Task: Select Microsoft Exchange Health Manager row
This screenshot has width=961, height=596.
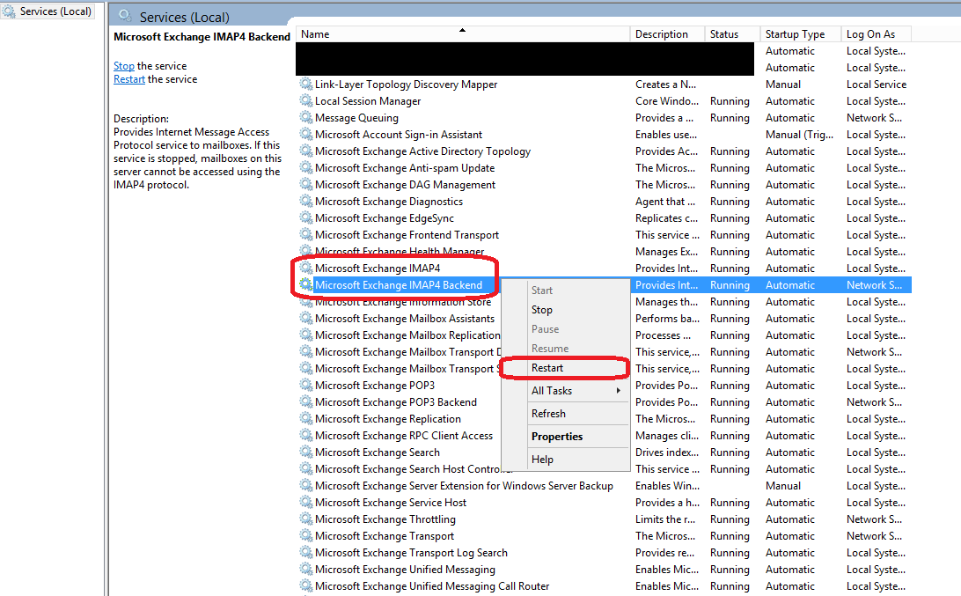Action: point(604,252)
